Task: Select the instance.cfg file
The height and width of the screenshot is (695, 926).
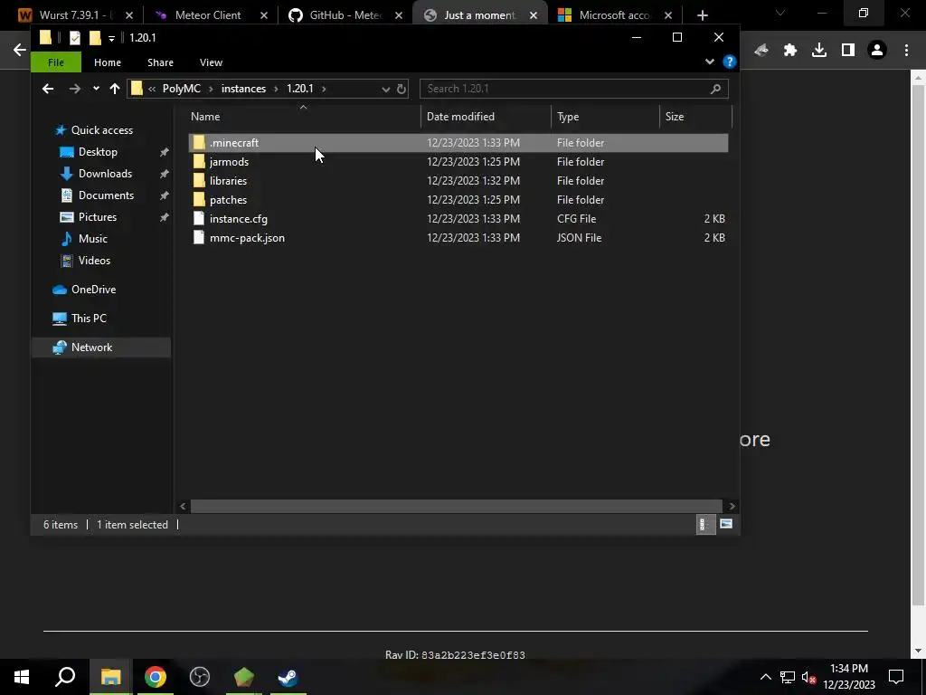Action: 458,219
